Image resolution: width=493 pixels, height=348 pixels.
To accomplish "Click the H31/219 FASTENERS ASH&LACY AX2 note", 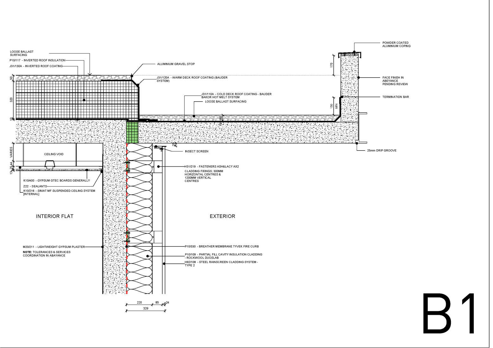I will coord(211,166).
